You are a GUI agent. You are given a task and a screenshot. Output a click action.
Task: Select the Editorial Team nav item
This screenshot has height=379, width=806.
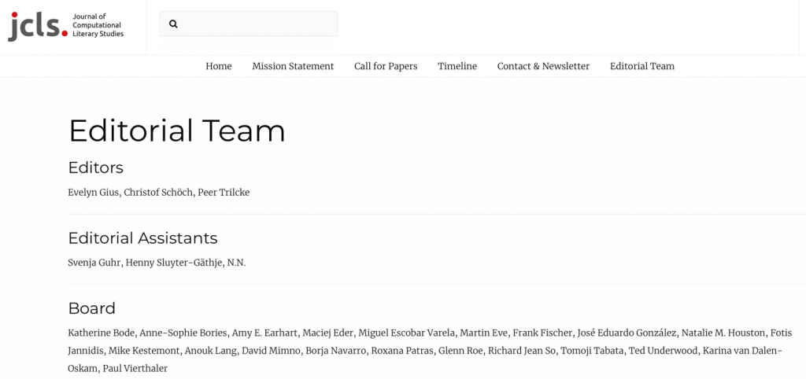[x=642, y=66]
